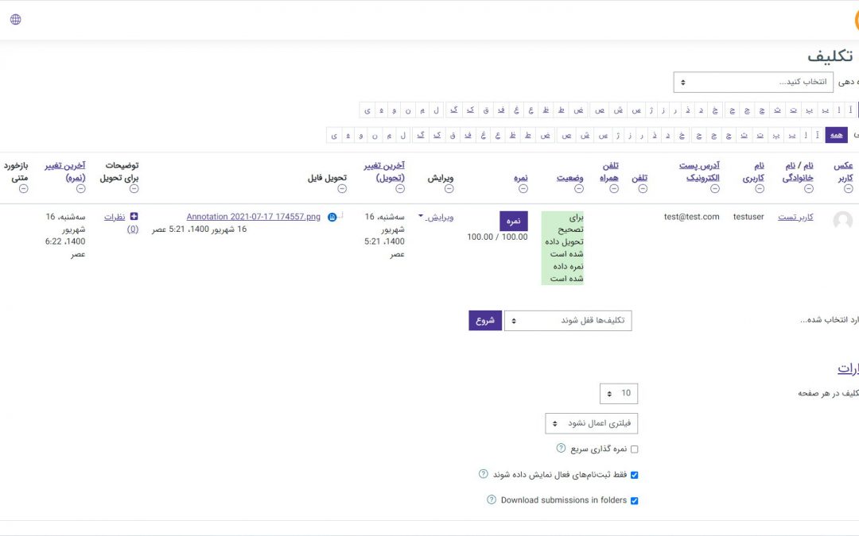Expand the فیلتری اعمال نشود filter dropdown
The width and height of the screenshot is (859, 536).
(x=591, y=423)
